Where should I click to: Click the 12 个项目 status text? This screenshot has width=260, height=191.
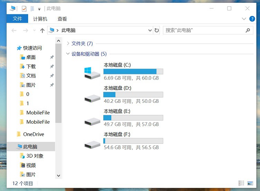click(x=23, y=183)
